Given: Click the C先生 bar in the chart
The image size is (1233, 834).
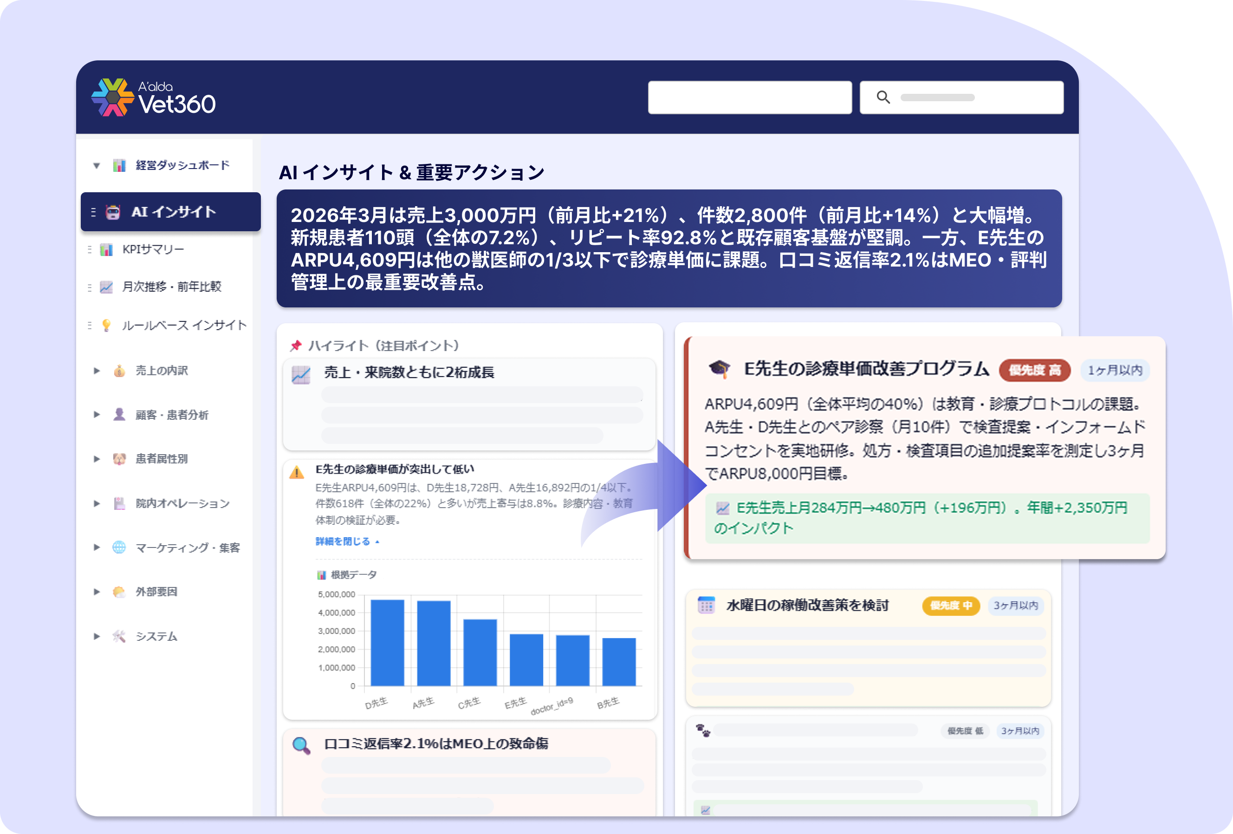Looking at the screenshot, I should (480, 652).
